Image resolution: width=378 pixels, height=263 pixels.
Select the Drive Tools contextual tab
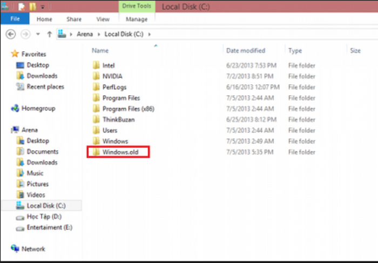click(x=137, y=6)
